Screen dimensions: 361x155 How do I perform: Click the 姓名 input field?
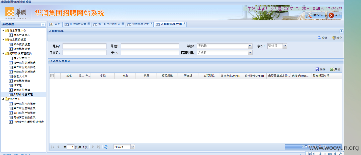click(x=85, y=46)
